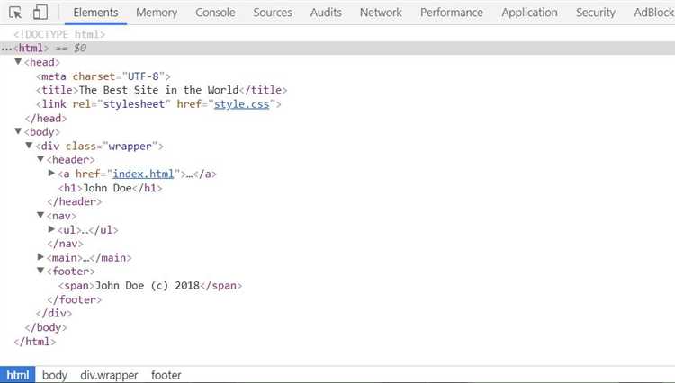
Task: Switch to the Console tab
Action: (215, 13)
